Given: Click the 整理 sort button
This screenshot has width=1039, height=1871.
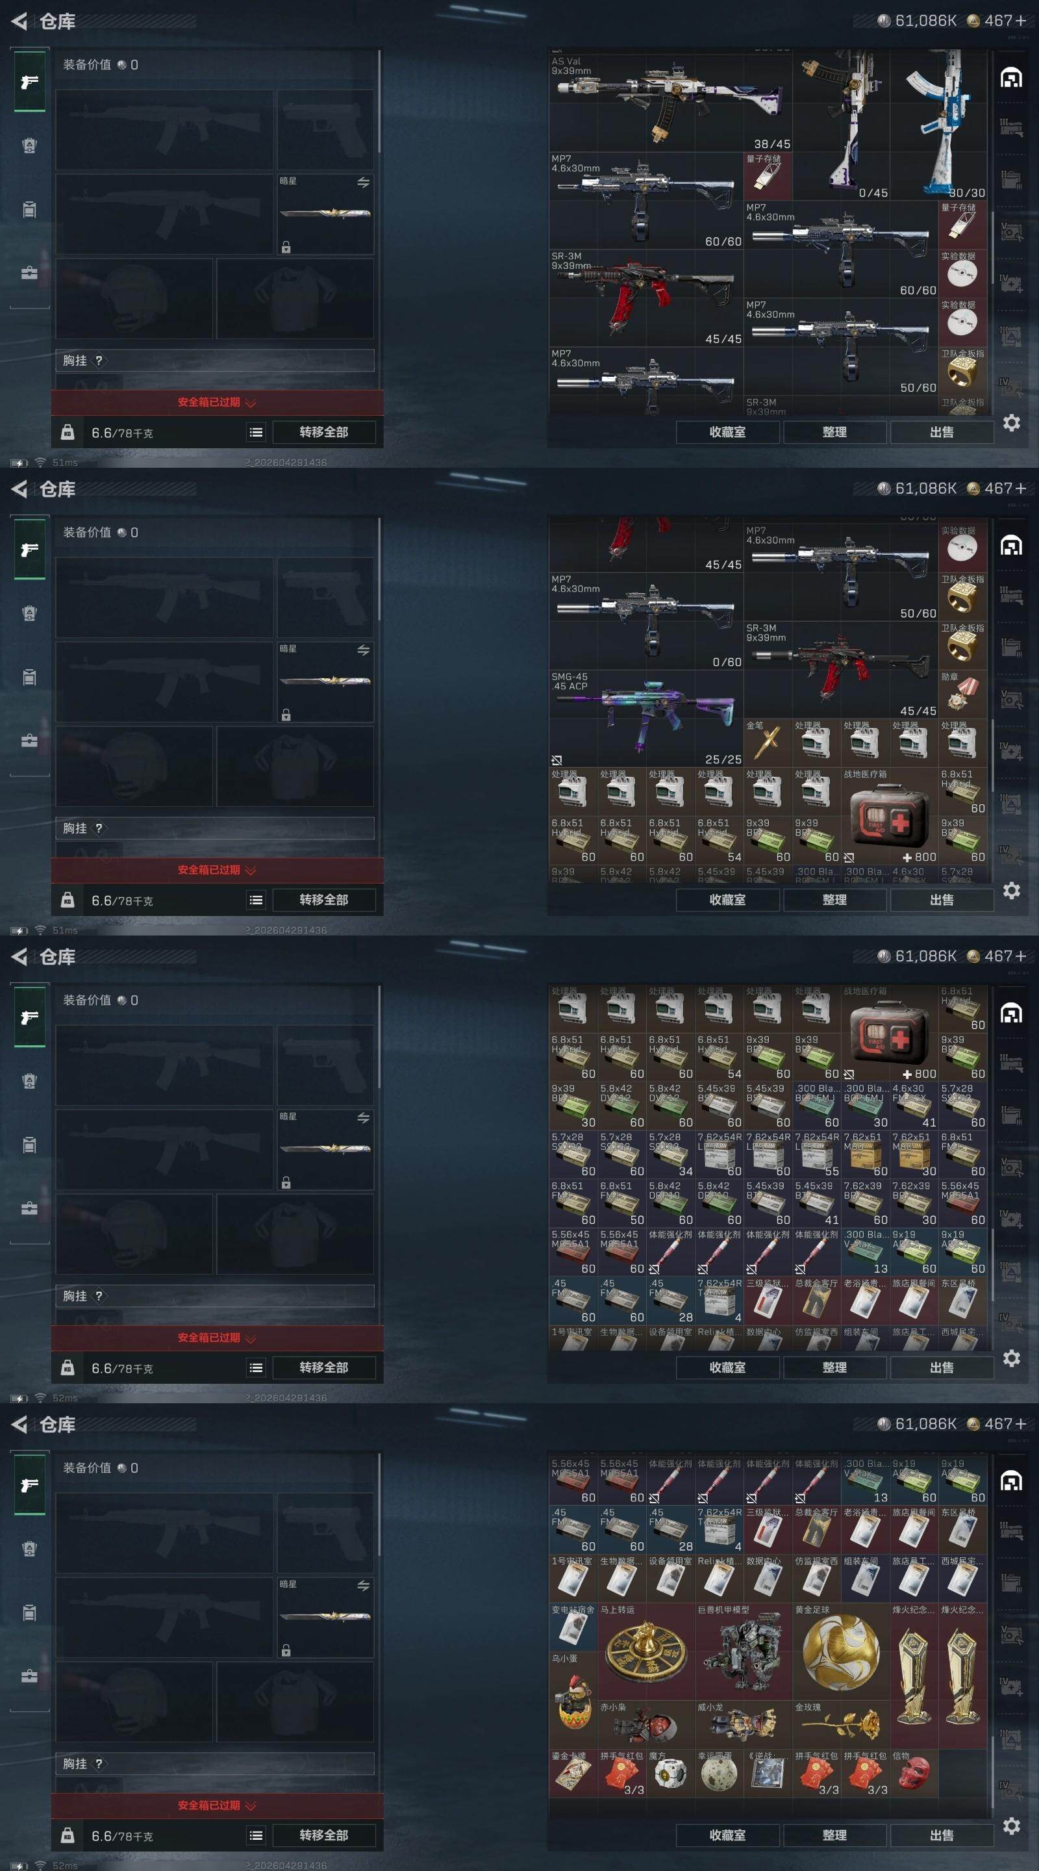Looking at the screenshot, I should coord(834,431).
